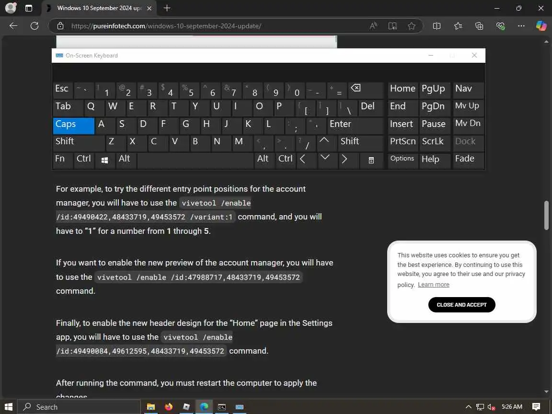View site information lock icon
This screenshot has height=414, width=552.
coord(60,26)
